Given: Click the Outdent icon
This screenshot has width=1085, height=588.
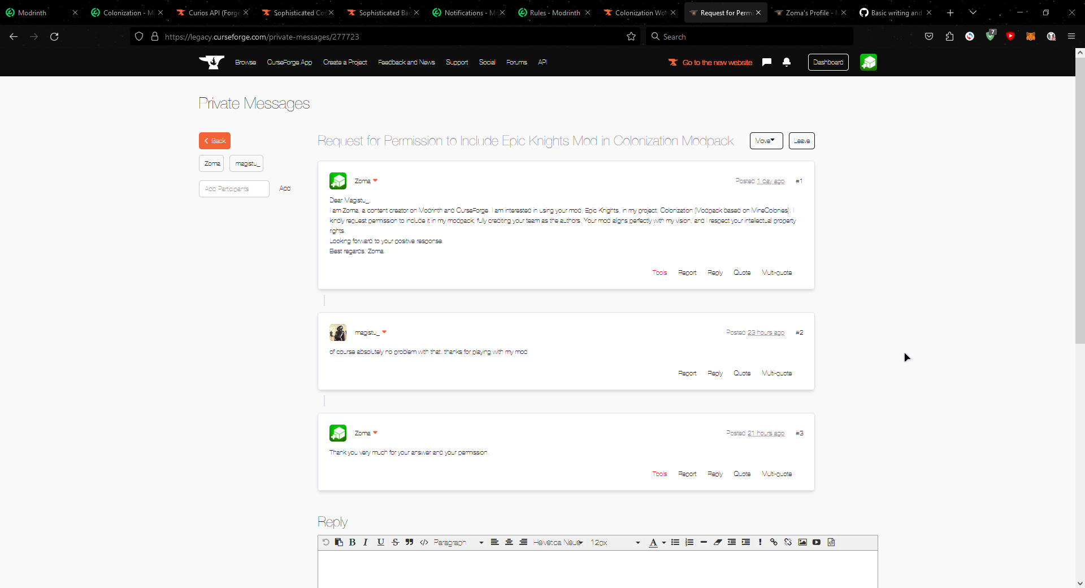Looking at the screenshot, I should [x=732, y=542].
